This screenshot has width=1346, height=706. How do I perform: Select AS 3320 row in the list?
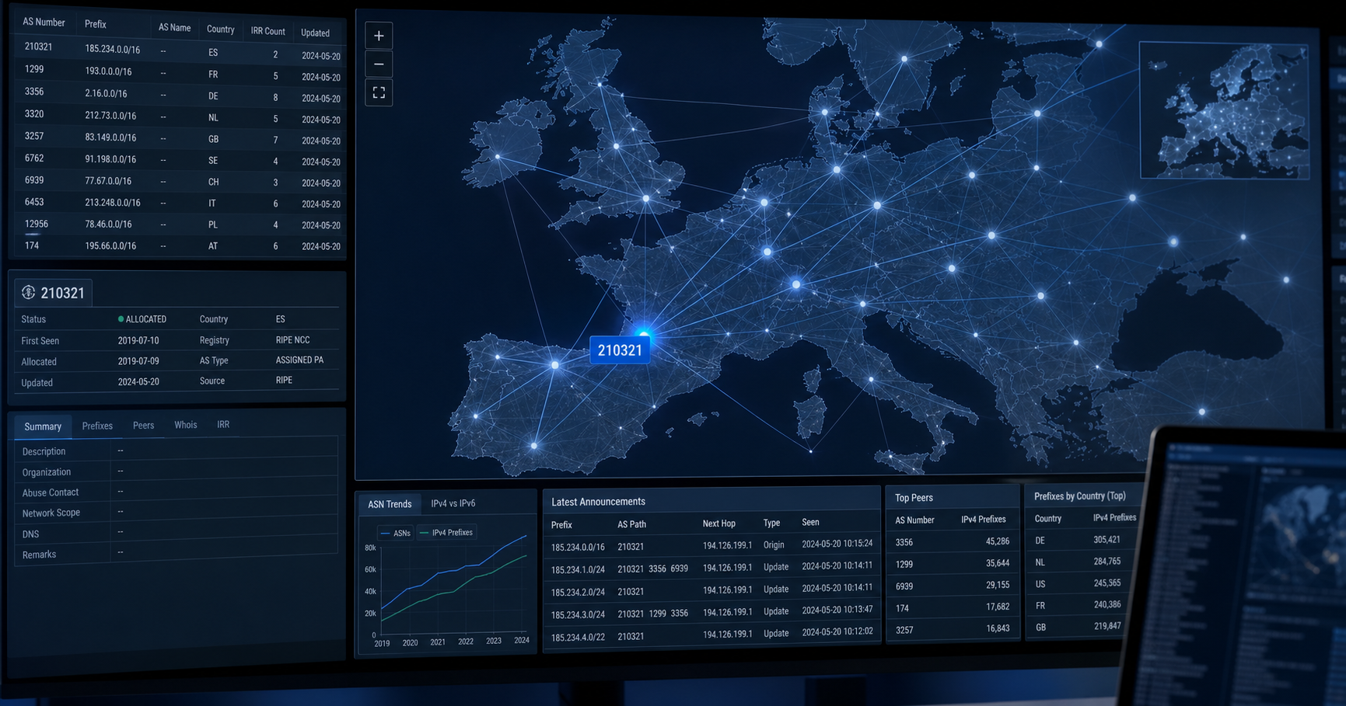pos(180,117)
